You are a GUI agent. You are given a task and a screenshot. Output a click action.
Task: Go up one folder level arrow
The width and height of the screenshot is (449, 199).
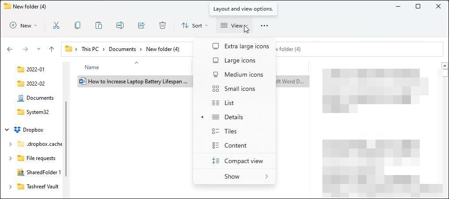[x=51, y=49]
